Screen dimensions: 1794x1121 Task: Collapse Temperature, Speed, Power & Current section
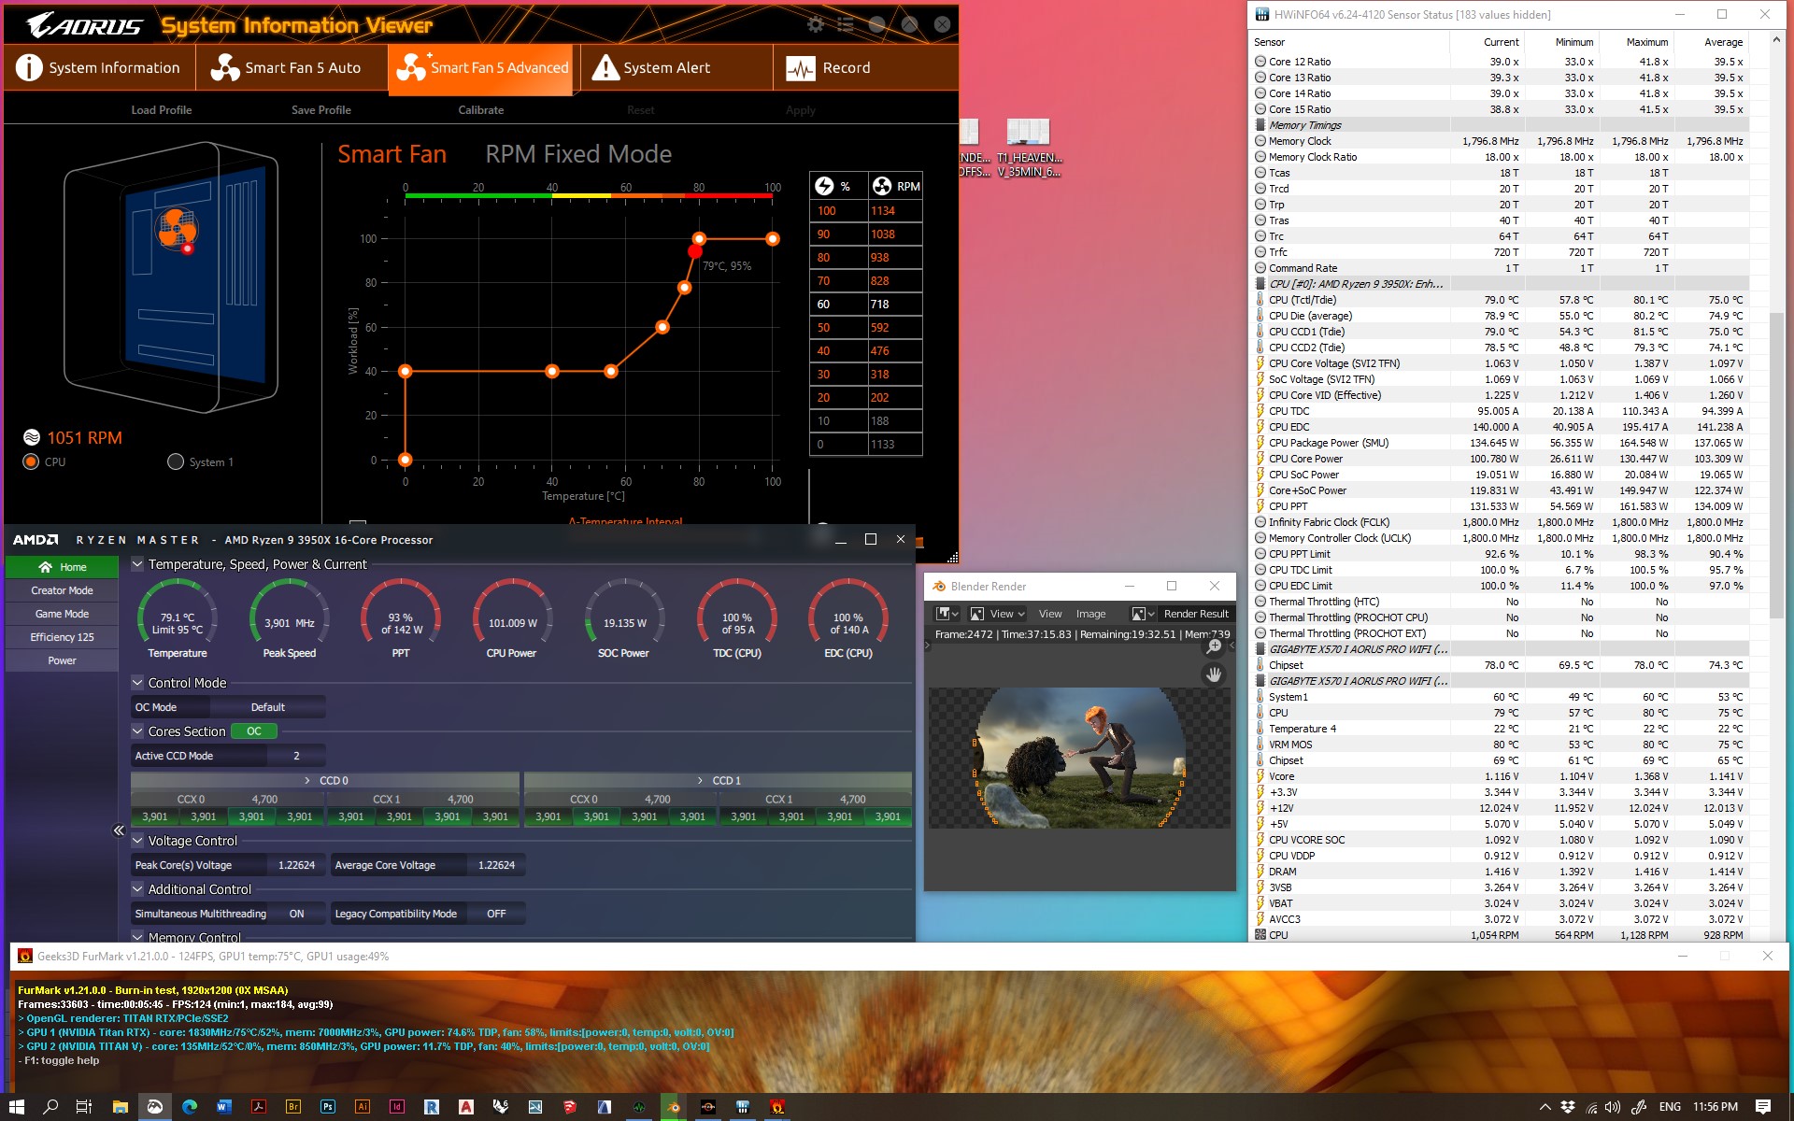[x=137, y=564]
